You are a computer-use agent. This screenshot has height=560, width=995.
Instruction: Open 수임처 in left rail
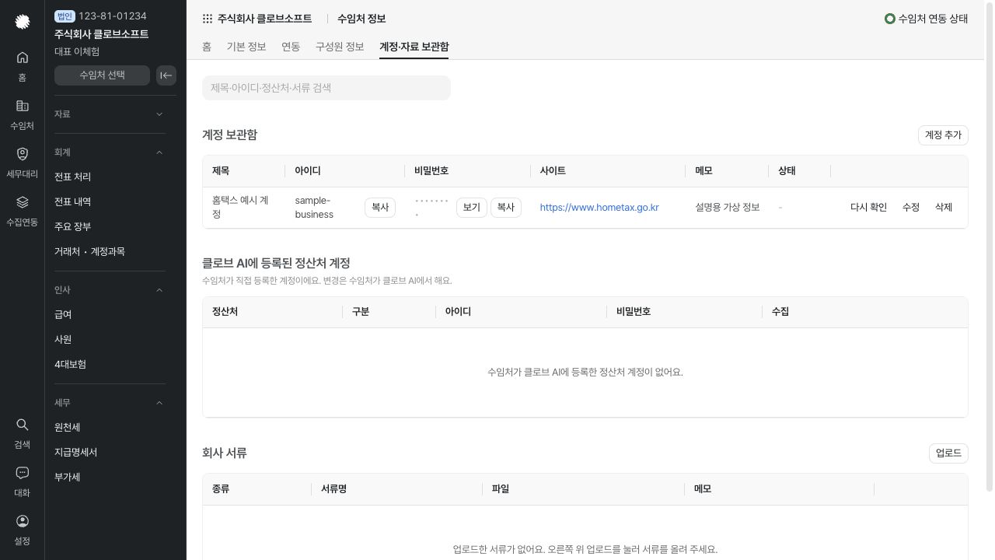point(23,114)
